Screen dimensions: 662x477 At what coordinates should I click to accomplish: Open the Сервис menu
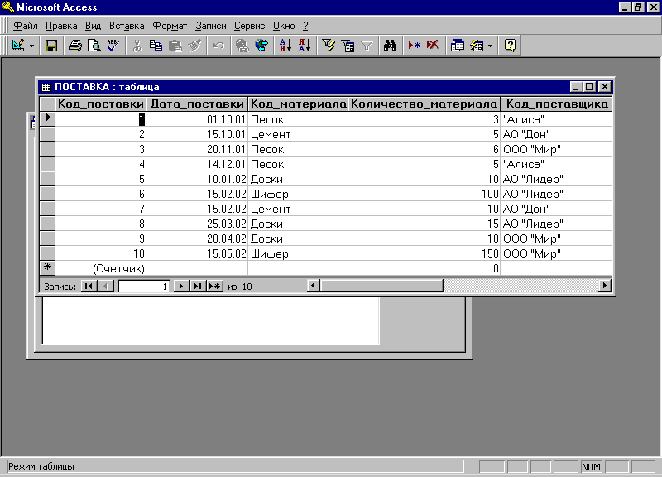[250, 26]
